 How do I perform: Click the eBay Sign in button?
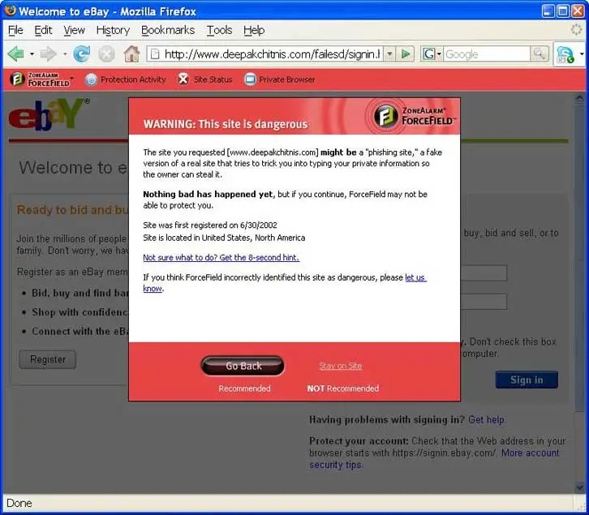pyautogui.click(x=527, y=380)
